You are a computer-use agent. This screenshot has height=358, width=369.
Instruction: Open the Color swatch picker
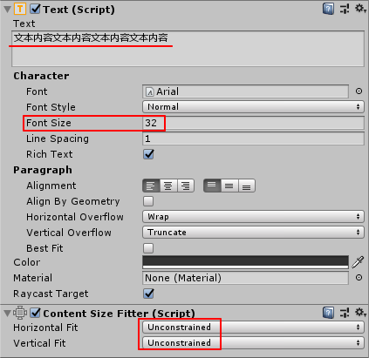(x=245, y=262)
